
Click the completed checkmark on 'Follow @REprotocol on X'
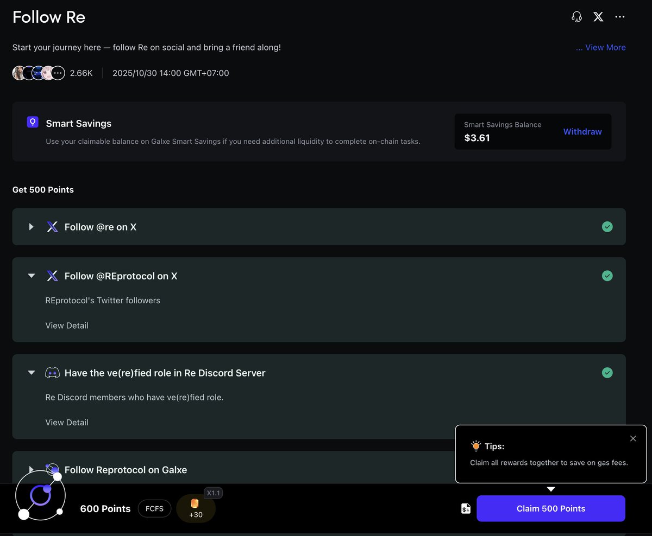(607, 276)
